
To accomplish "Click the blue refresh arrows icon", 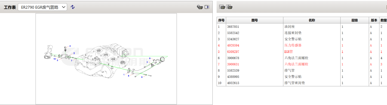I will click(x=73, y=7).
